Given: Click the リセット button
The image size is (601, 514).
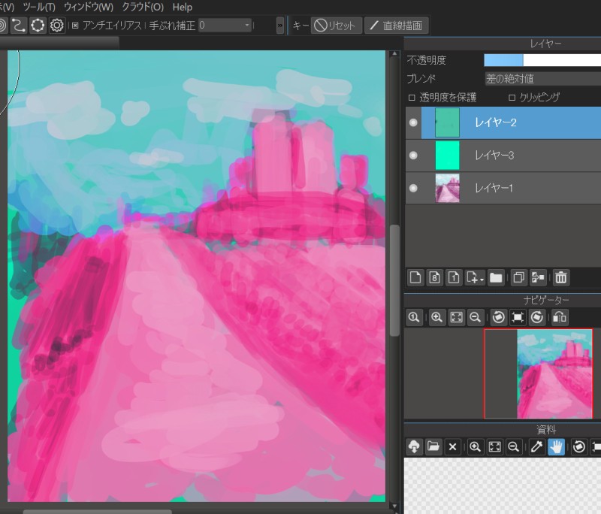Looking at the screenshot, I should coord(336,26).
